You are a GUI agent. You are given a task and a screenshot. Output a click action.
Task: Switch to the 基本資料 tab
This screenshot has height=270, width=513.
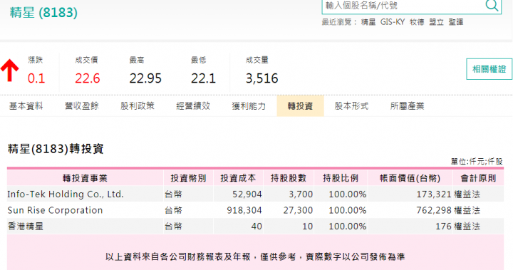26,105
